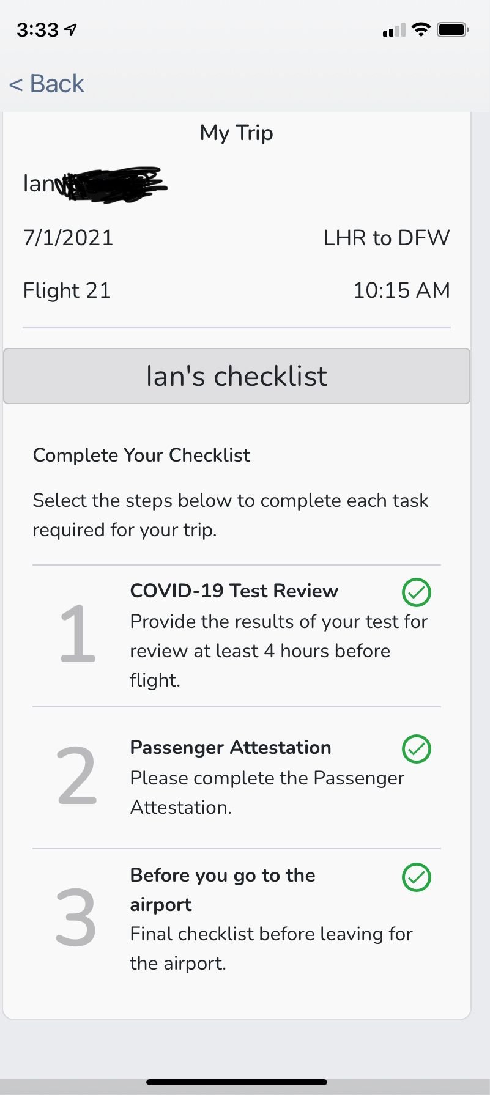490x1095 pixels.
Task: Tap the battery indicator icon
Action: click(453, 29)
